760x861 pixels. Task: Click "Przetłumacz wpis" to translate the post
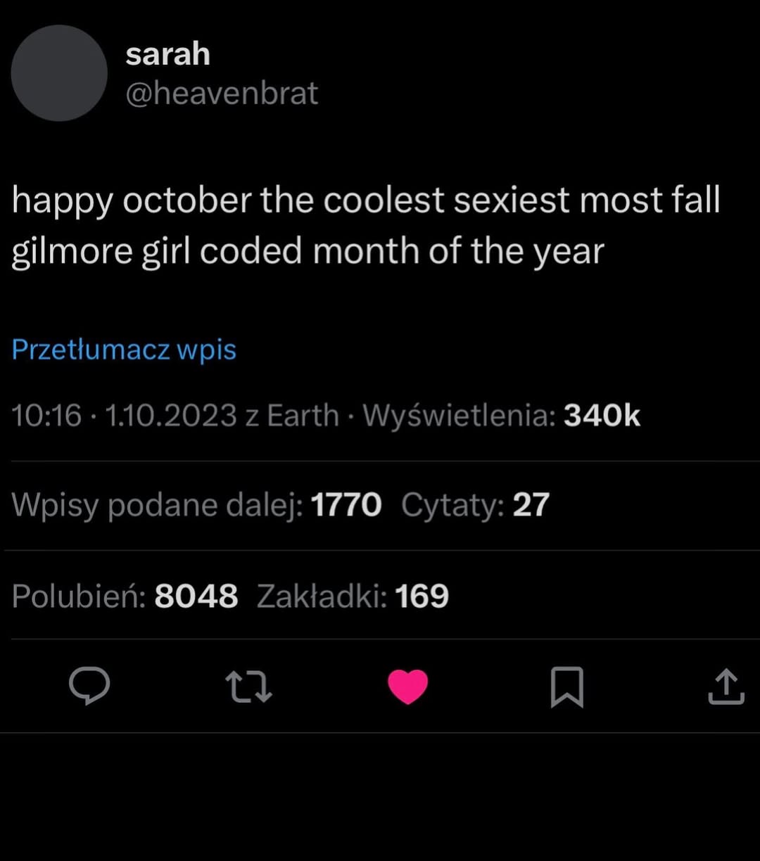(x=124, y=350)
